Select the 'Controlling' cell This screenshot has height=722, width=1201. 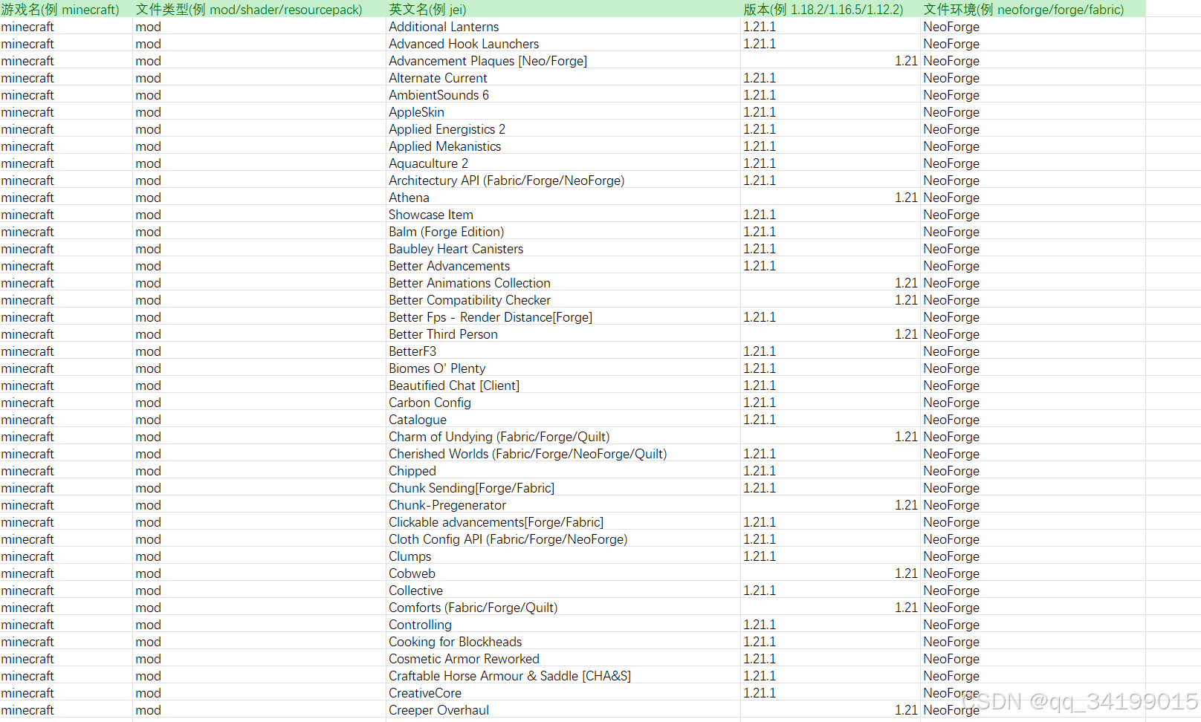click(563, 625)
